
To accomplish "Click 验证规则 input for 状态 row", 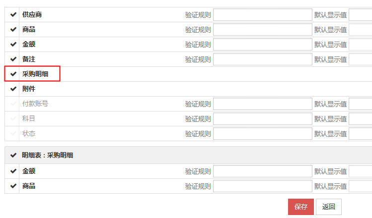I will click(x=262, y=134).
